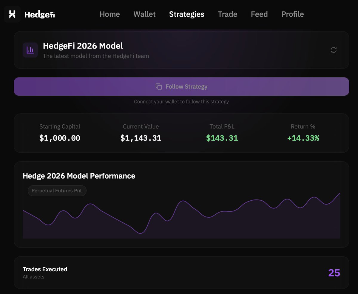This screenshot has width=358, height=294.
Task: Click the Hedgefi logo icon
Action: (12, 14)
